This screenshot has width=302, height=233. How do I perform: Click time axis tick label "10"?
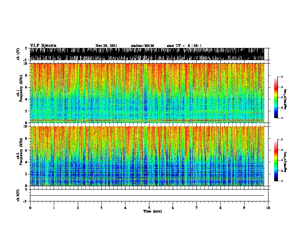pyautogui.click(x=268, y=208)
